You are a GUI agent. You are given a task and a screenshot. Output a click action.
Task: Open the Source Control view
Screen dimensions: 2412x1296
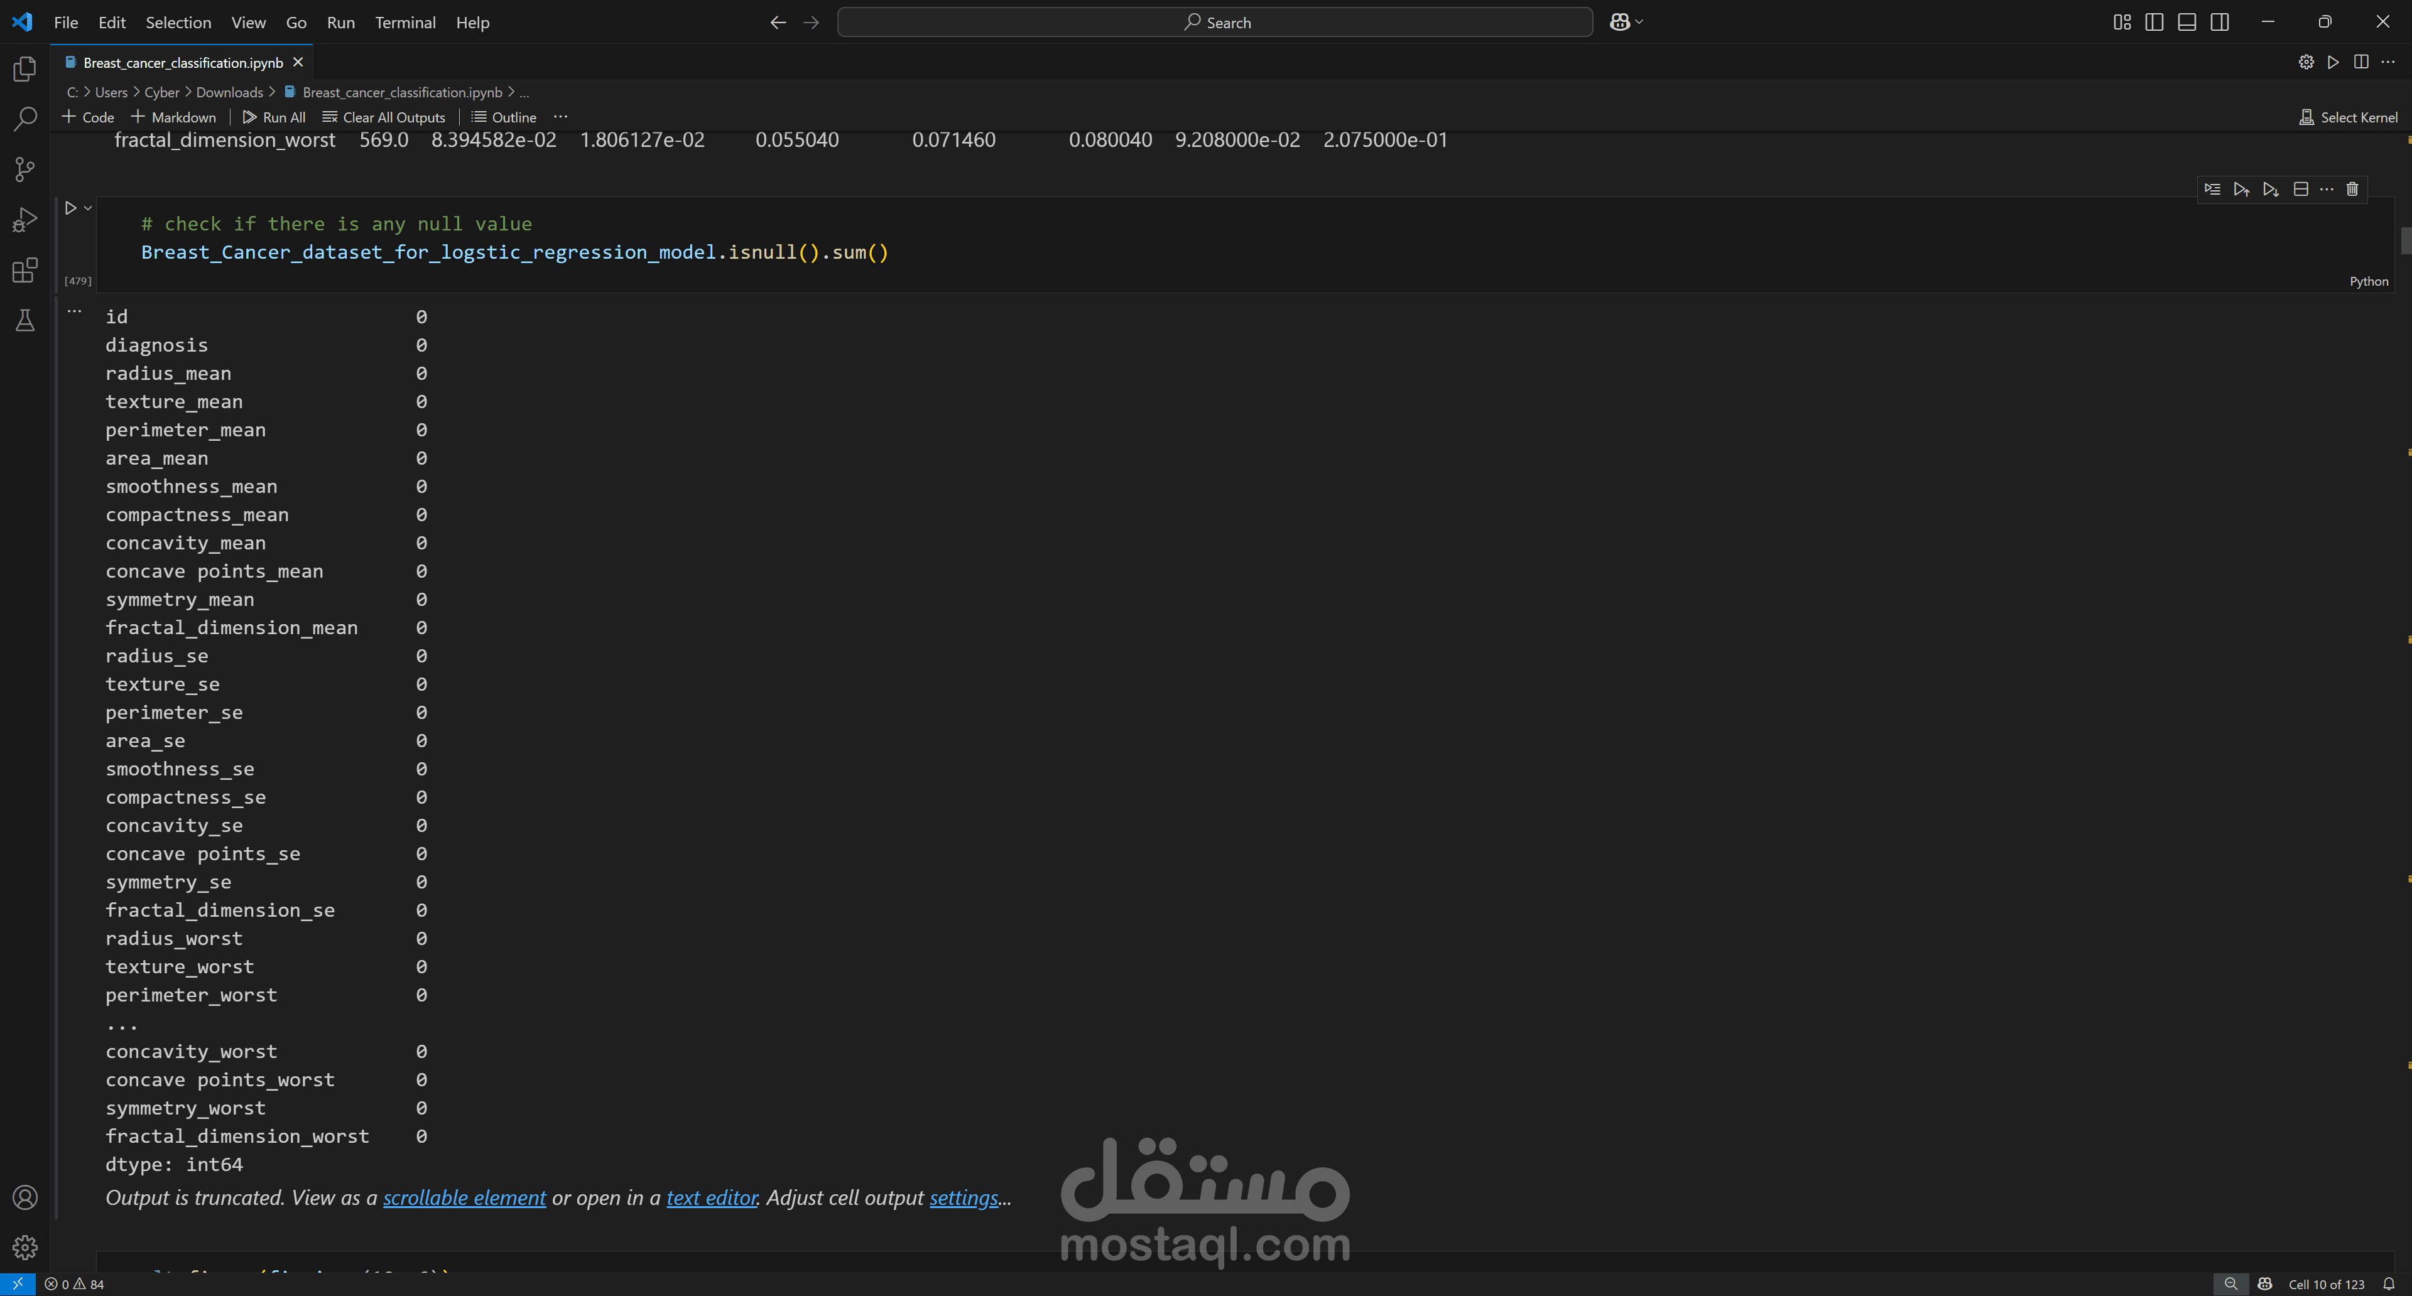tap(25, 170)
